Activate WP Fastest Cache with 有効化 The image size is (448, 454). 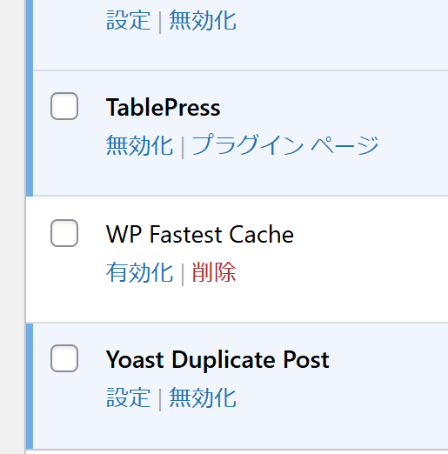point(139,272)
